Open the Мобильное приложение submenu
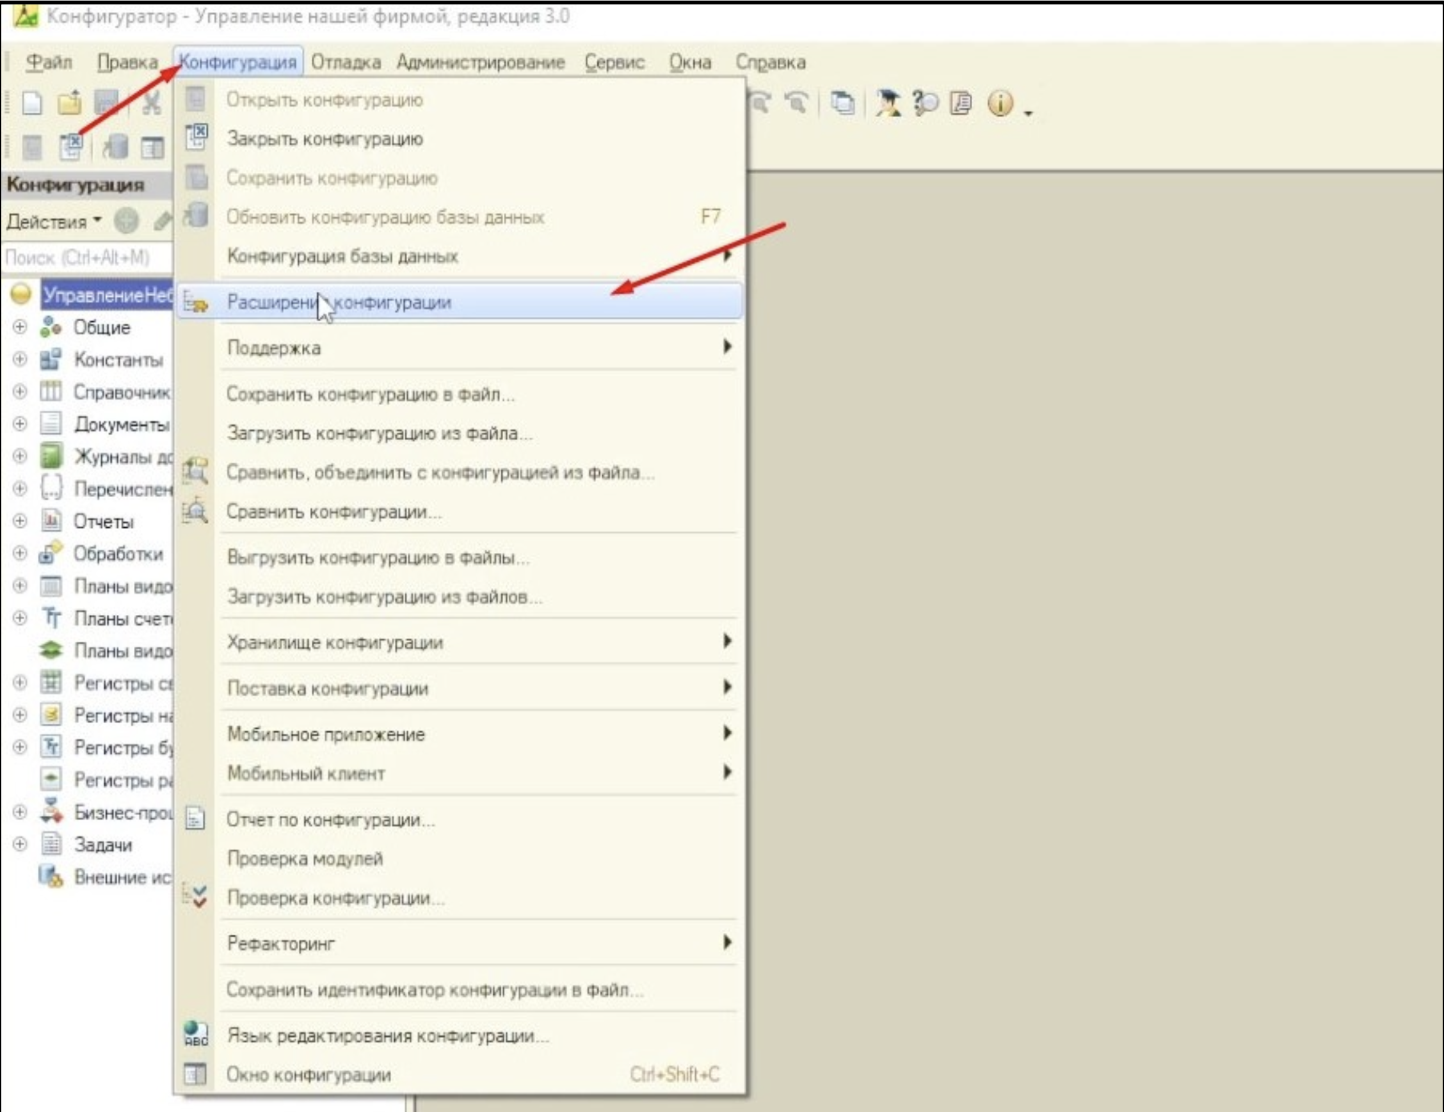The height and width of the screenshot is (1112, 1444). 460,734
